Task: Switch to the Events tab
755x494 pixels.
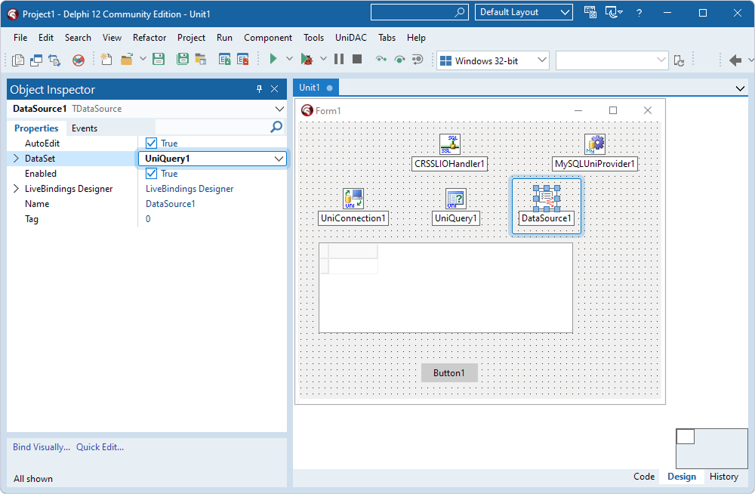Action: tap(85, 128)
